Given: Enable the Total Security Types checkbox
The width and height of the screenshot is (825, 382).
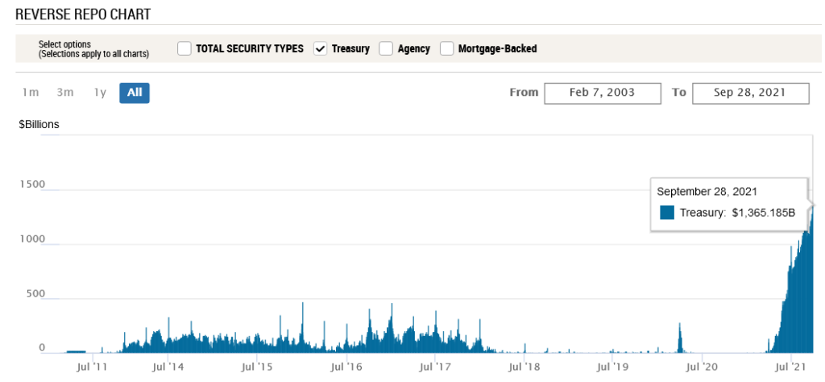Looking at the screenshot, I should point(184,49).
